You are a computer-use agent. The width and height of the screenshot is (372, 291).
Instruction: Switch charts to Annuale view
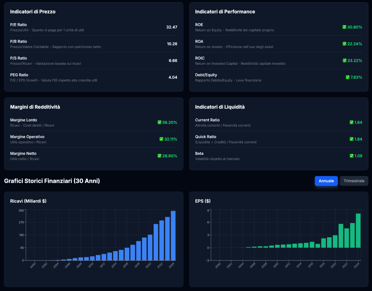pyautogui.click(x=326, y=181)
